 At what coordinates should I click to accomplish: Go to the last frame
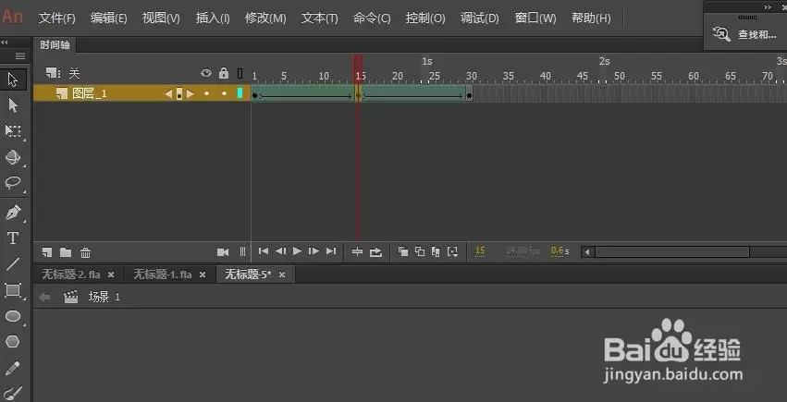pyautogui.click(x=331, y=251)
